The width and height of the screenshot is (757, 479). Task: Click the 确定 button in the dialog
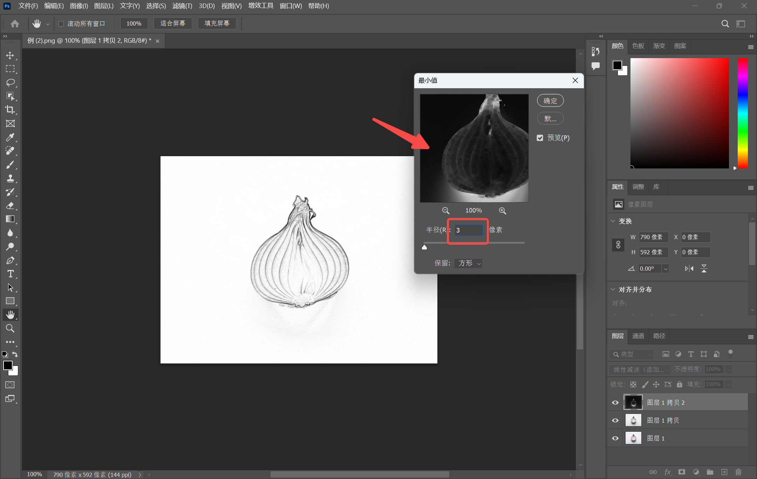point(550,101)
